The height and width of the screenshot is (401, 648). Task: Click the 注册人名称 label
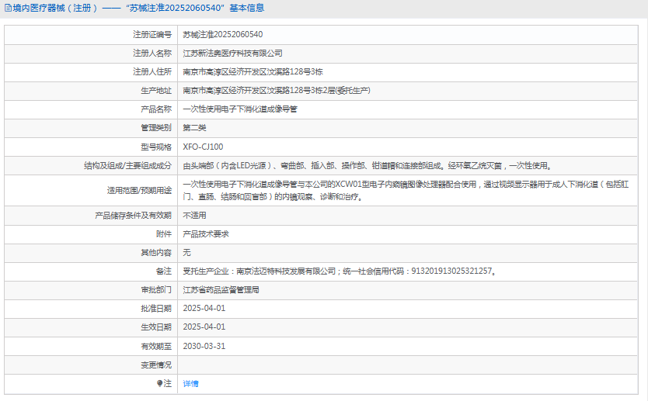click(152, 54)
